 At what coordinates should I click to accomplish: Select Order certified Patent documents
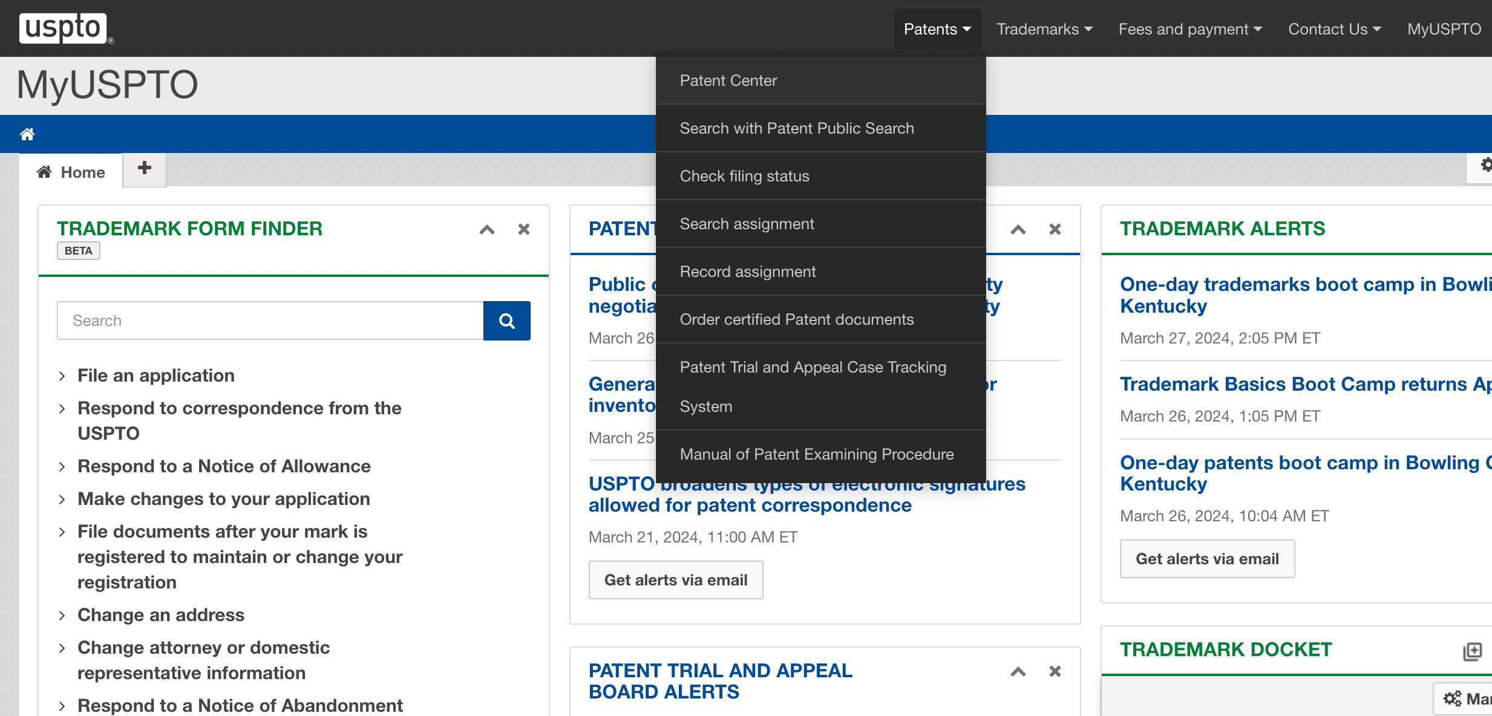(x=820, y=319)
